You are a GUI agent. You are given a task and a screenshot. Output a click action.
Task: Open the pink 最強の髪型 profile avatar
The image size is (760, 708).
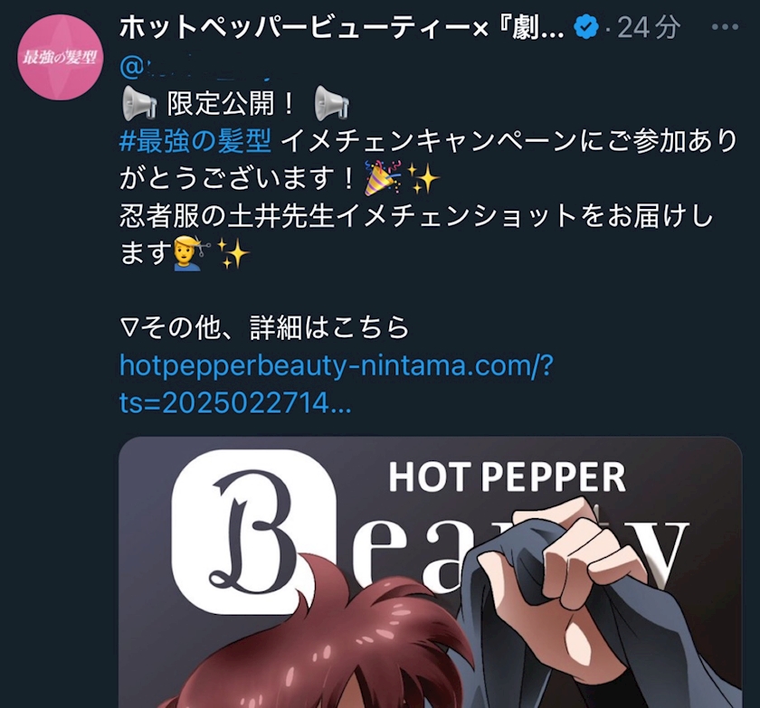point(60,58)
